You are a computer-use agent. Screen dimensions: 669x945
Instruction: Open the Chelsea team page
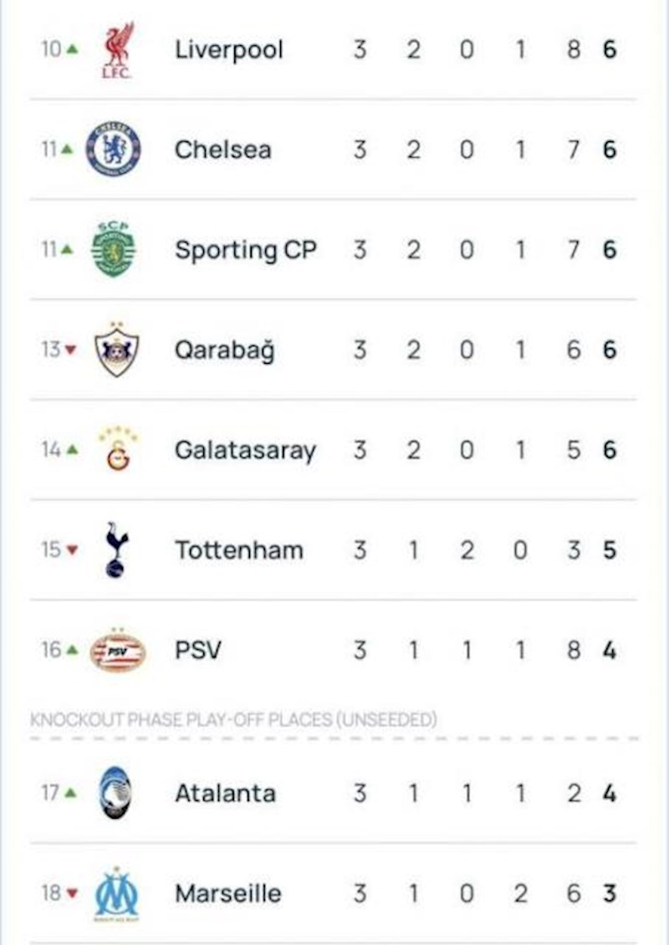pyautogui.click(x=222, y=150)
